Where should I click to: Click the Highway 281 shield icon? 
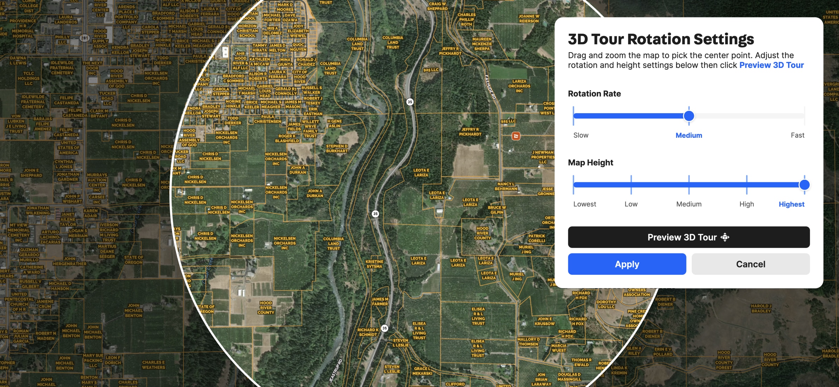click(x=85, y=38)
